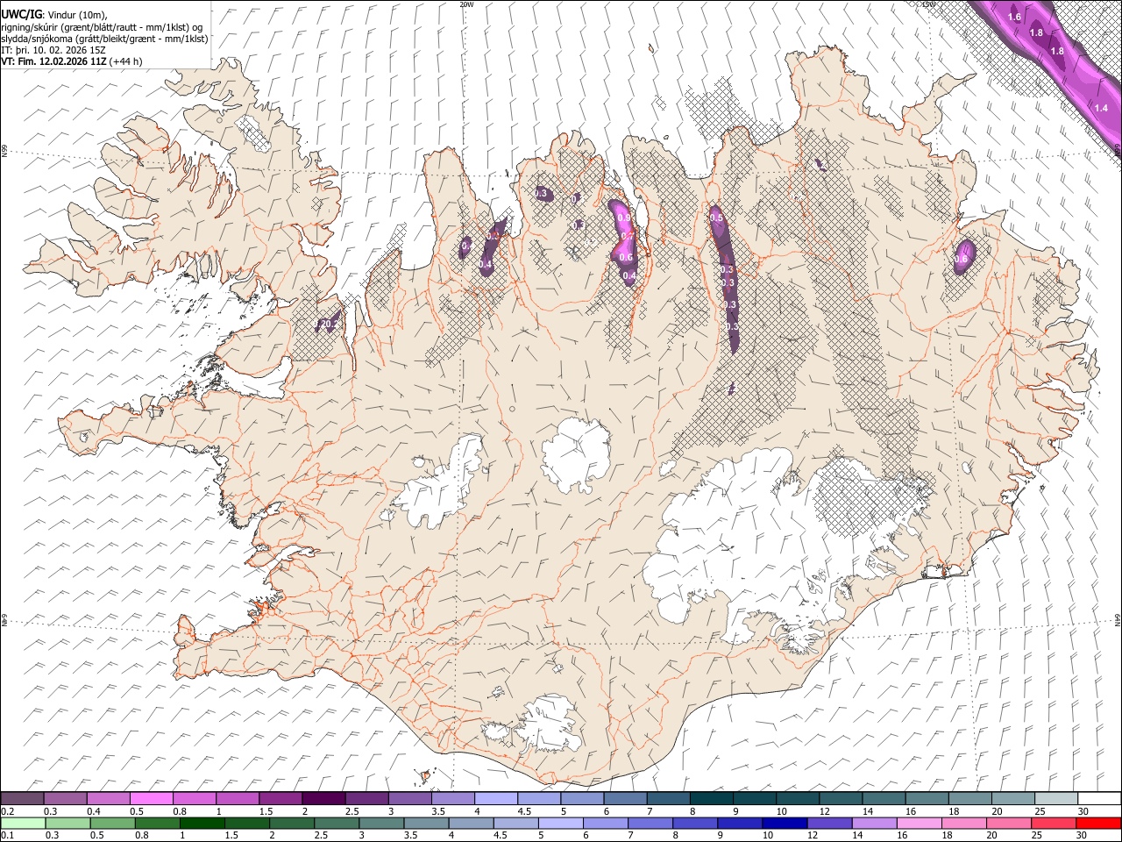The image size is (1122, 842).
Task: Pick the 0.8 swatch in upper snow scale
Action: [x=194, y=798]
